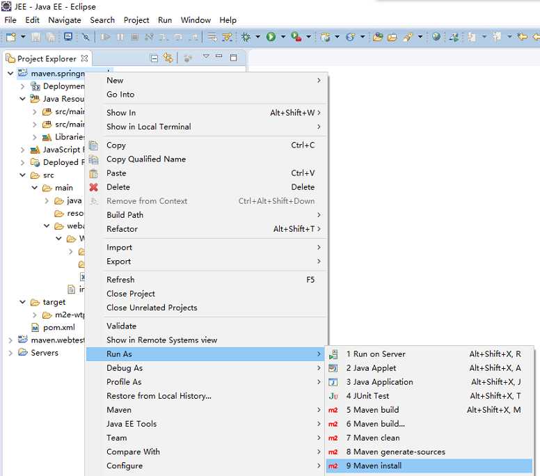Image resolution: width=540 pixels, height=476 pixels.
Task: Choose Go Into from context menu
Action: 207,95
